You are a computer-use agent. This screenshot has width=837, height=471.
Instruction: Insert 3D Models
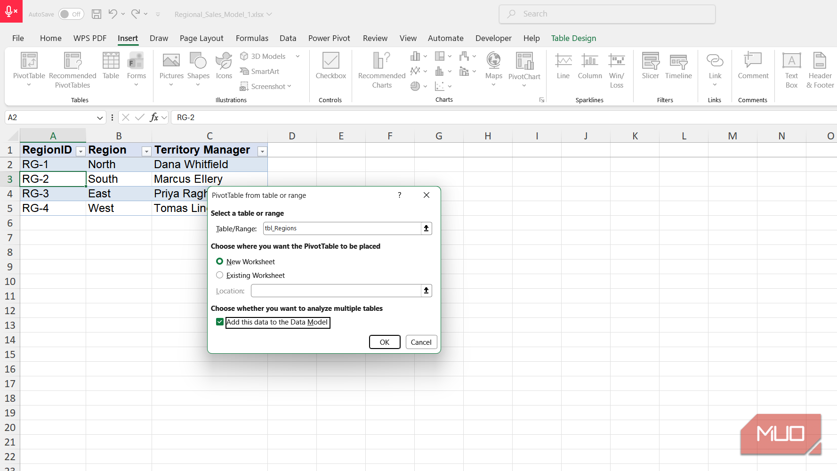(x=263, y=56)
